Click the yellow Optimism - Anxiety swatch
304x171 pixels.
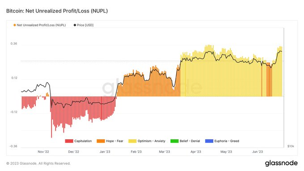(132, 141)
